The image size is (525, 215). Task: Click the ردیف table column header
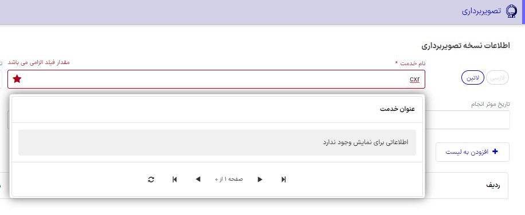point(493,185)
